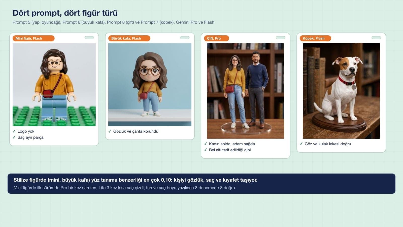Open the dog statue image
The width and height of the screenshot is (403, 227).
[341, 91]
